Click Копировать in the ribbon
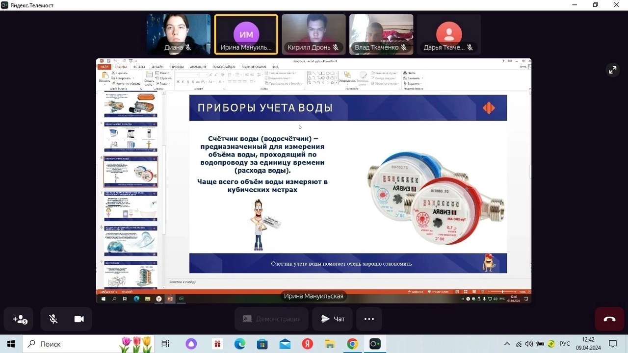This screenshot has height=353, width=628. click(122, 78)
